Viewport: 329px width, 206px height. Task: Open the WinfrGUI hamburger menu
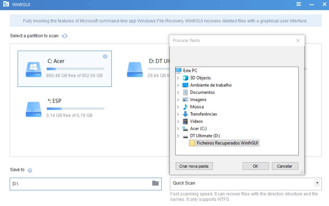coord(299,4)
